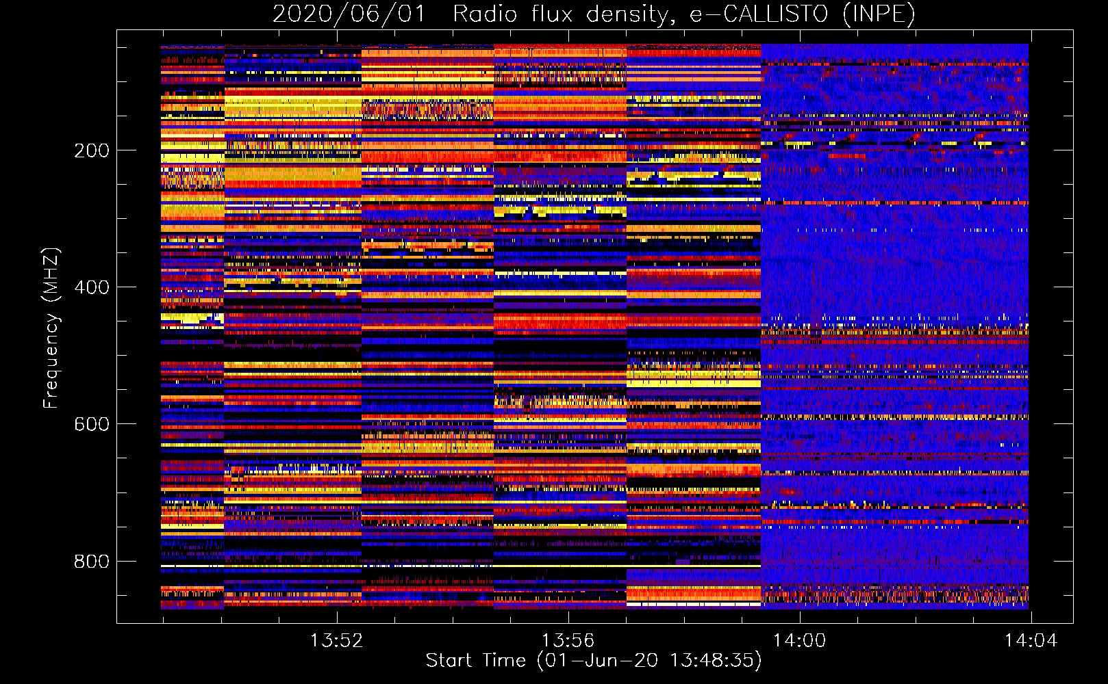Click the 14:04 time axis label
Screen dimensions: 1108x684
(1031, 641)
